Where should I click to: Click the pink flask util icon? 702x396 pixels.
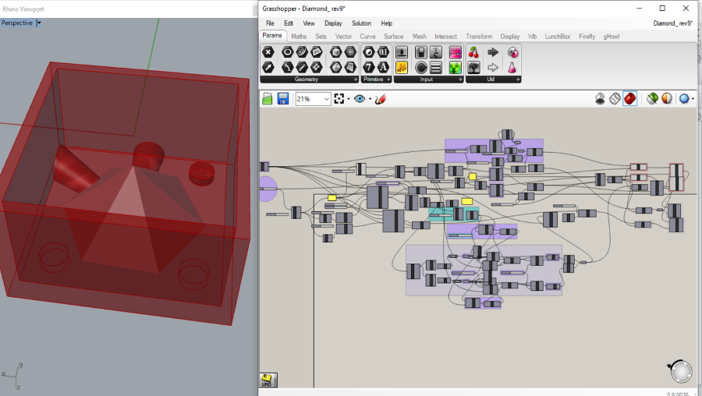pyautogui.click(x=512, y=68)
